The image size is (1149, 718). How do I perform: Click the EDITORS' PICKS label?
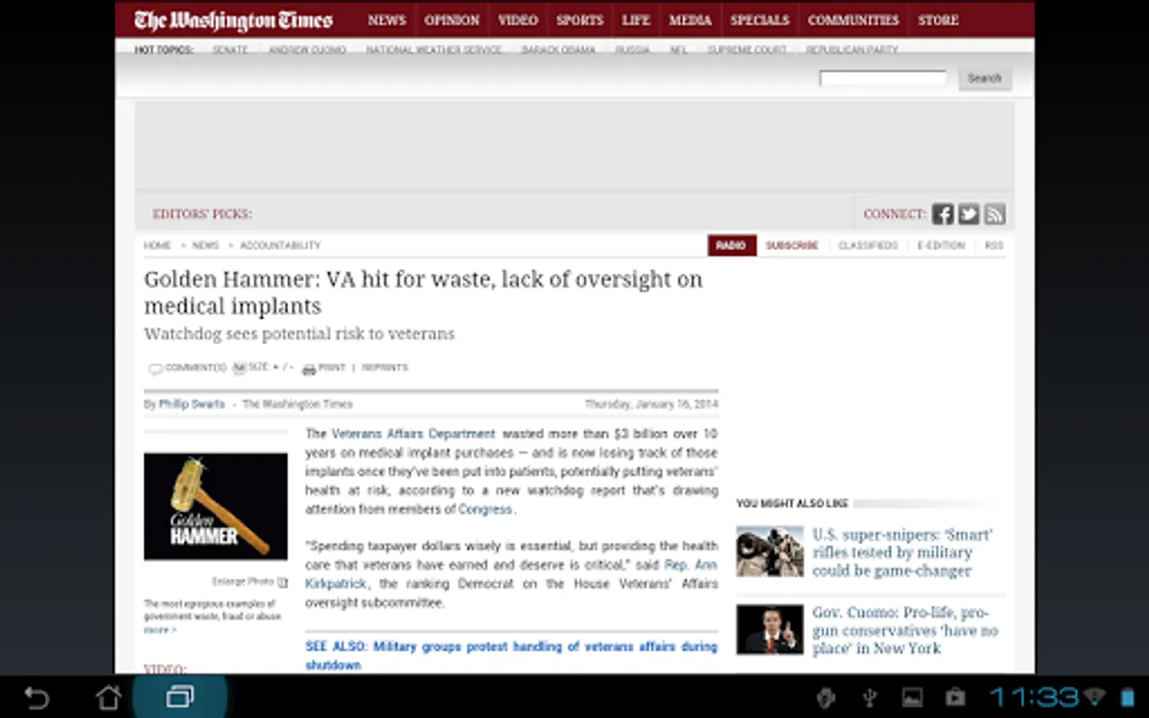coord(202,214)
